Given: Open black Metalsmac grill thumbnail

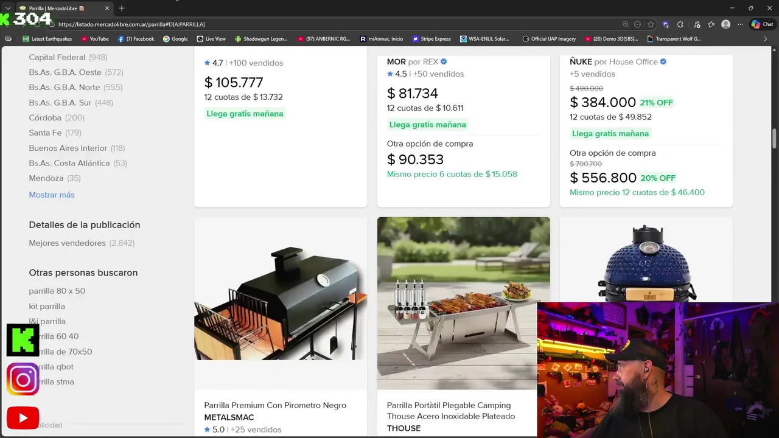Looking at the screenshot, I should point(281,303).
